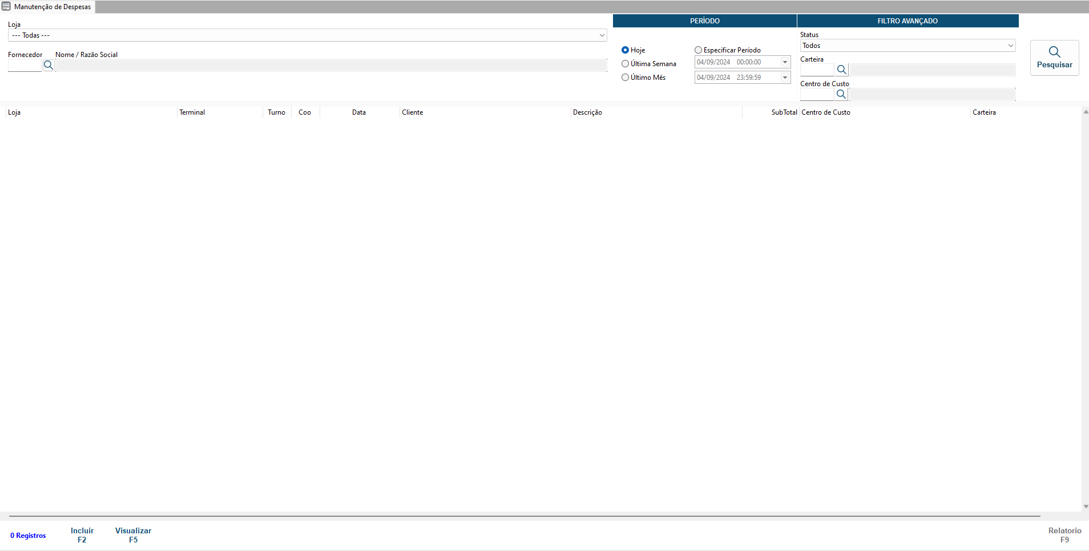Click the vertical scrollbar down arrow
Image resolution: width=1089 pixels, height=551 pixels.
click(1085, 507)
